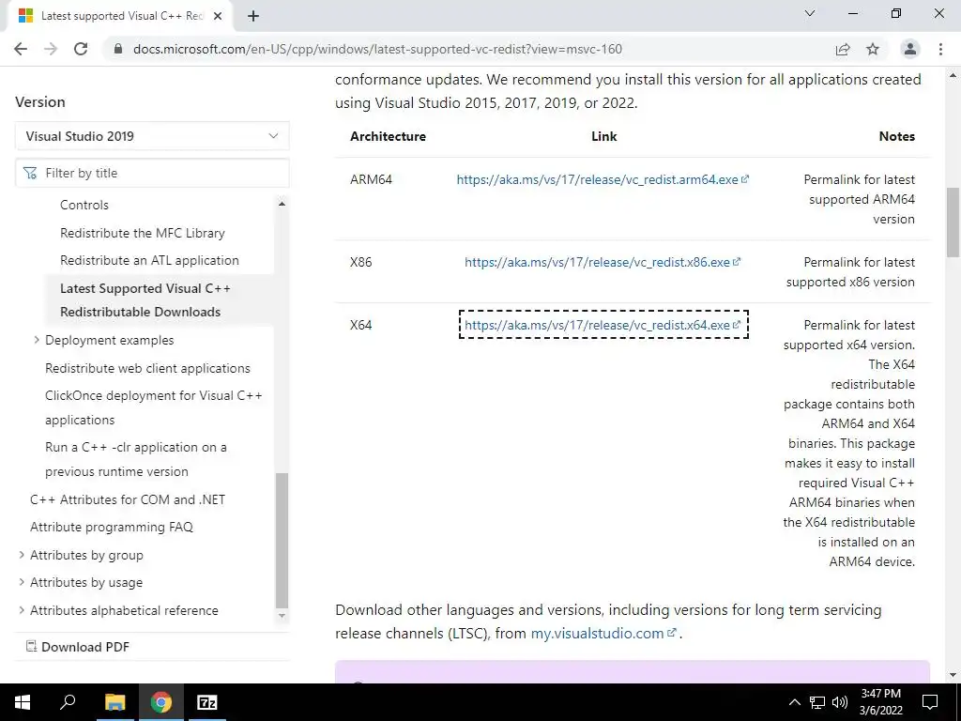Share this page using the share icon
The width and height of the screenshot is (961, 721).
[843, 49]
